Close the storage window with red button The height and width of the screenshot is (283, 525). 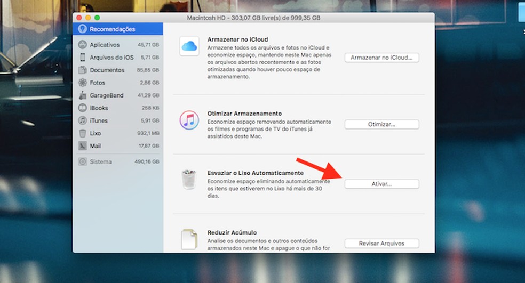[79, 18]
